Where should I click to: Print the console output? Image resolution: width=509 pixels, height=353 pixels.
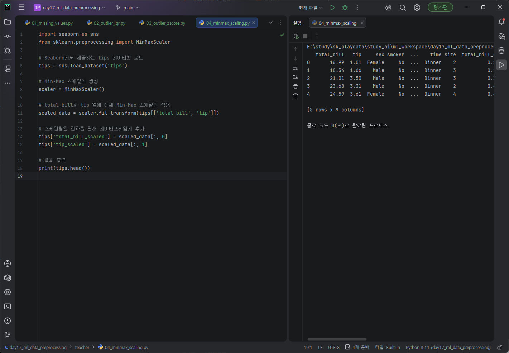coord(296,86)
